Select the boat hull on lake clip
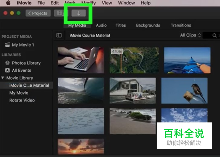 point(81,91)
